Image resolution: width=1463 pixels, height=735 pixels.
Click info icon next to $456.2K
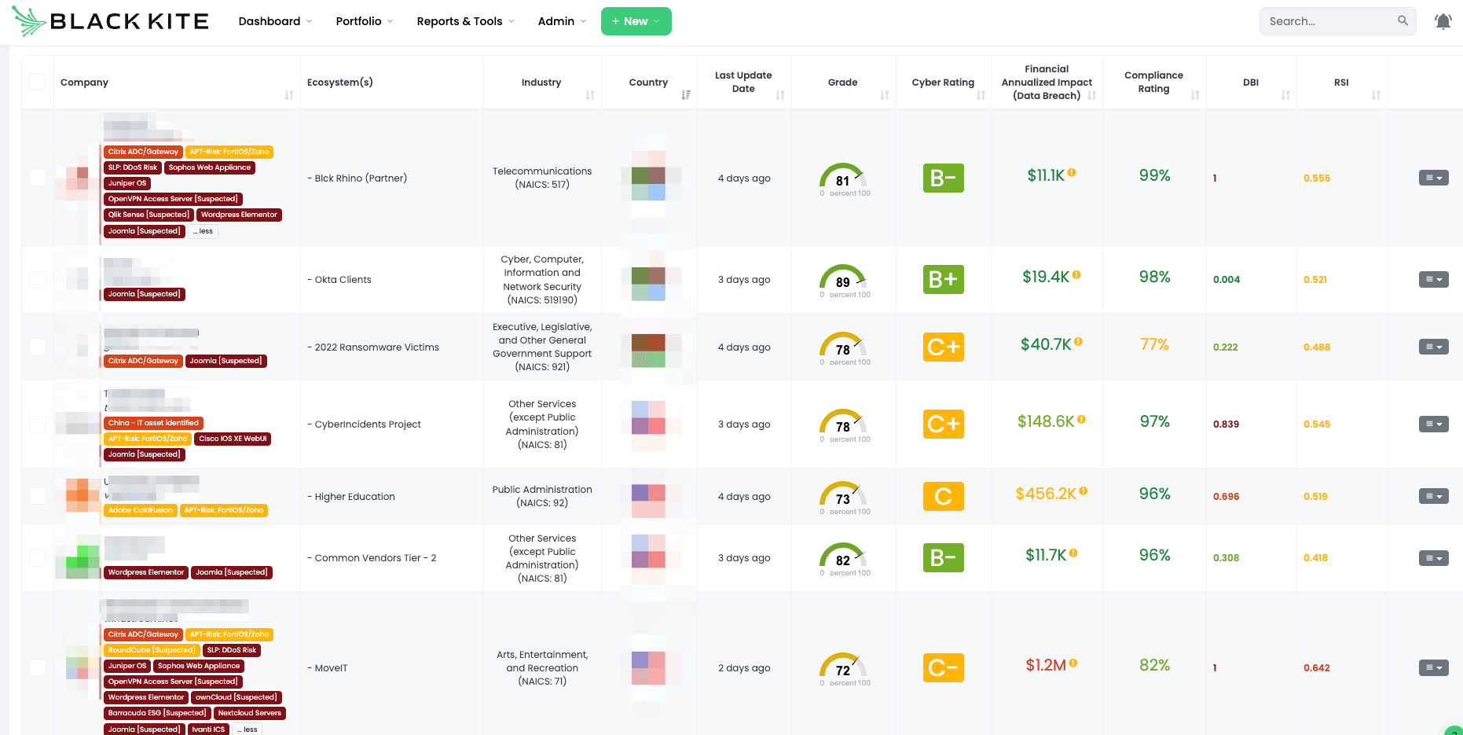[1083, 491]
